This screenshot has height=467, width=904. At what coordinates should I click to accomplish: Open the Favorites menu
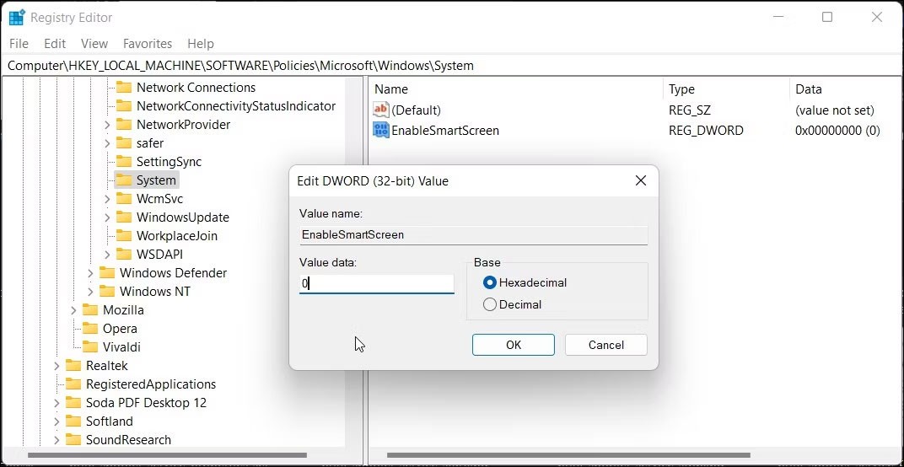tap(147, 44)
